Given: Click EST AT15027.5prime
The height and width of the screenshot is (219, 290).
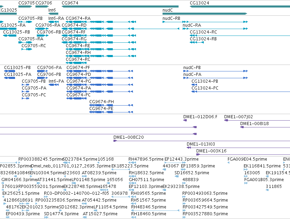Looking at the screenshot, I should pos(100,214).
